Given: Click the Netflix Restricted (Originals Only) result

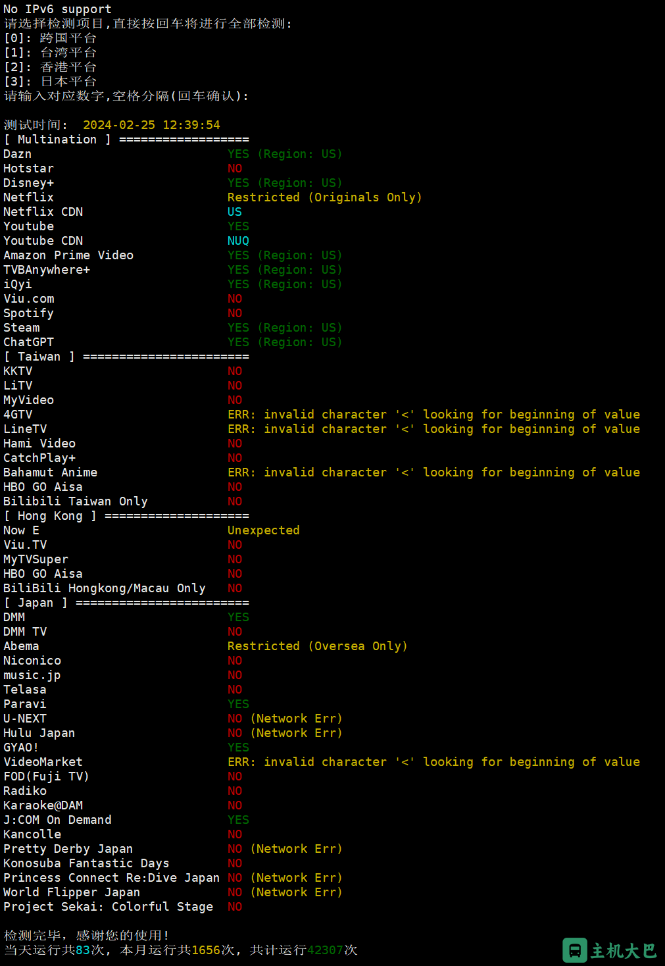Looking at the screenshot, I should click(x=325, y=197).
